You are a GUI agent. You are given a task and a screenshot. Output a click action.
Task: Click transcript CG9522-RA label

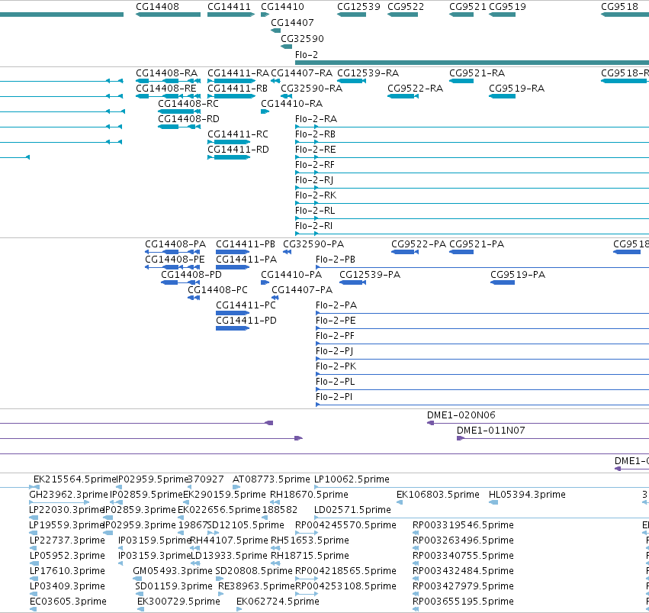(x=415, y=89)
